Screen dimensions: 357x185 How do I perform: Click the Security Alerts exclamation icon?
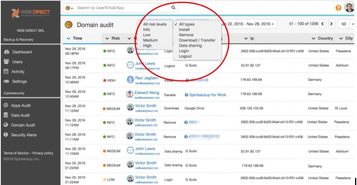(6, 135)
